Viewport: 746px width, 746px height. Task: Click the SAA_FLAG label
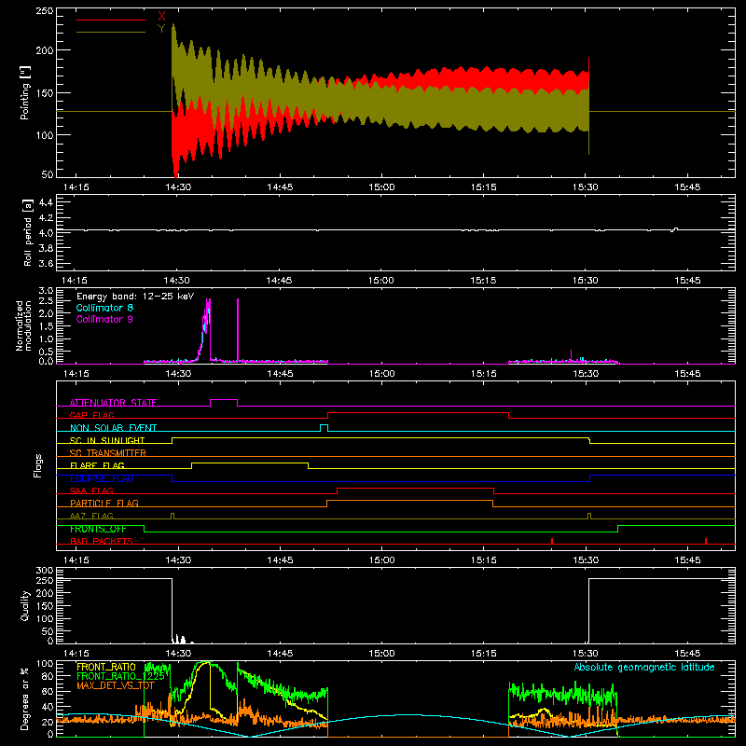(x=91, y=490)
